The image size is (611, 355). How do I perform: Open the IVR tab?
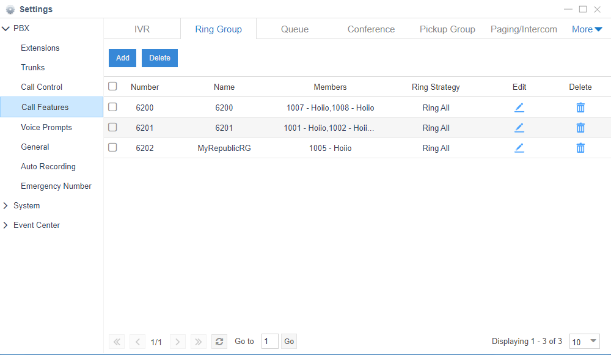click(142, 29)
